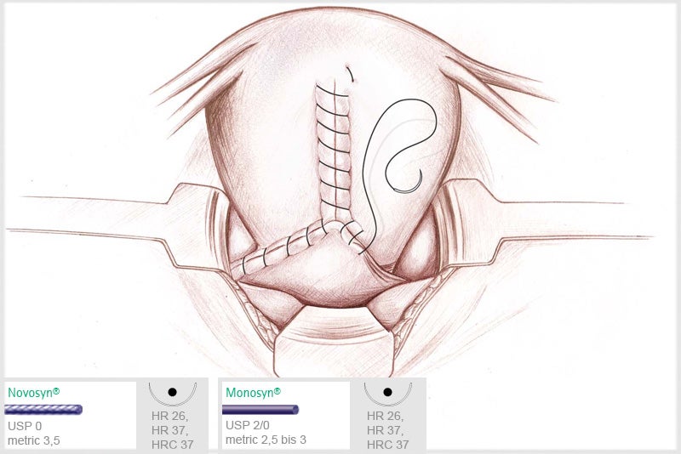Click the metric 3,5 text
The image size is (681, 454).
[x=34, y=440]
